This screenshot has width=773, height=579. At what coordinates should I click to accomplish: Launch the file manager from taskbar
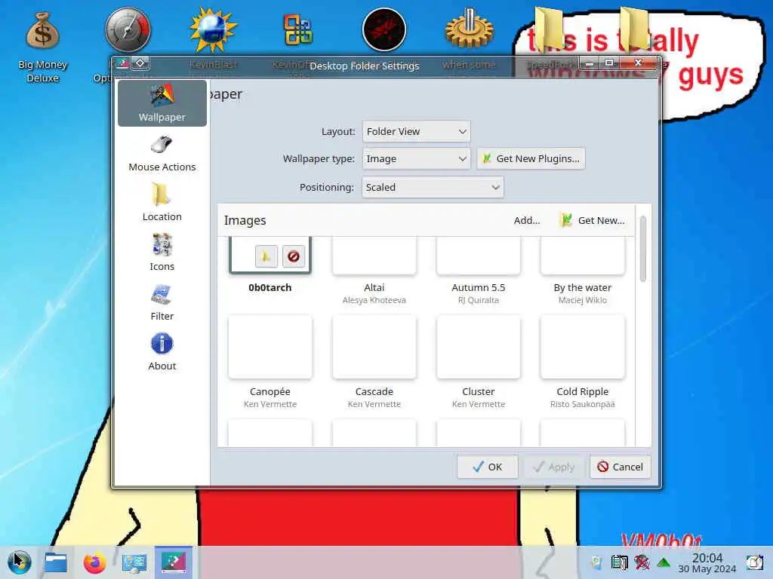click(56, 562)
